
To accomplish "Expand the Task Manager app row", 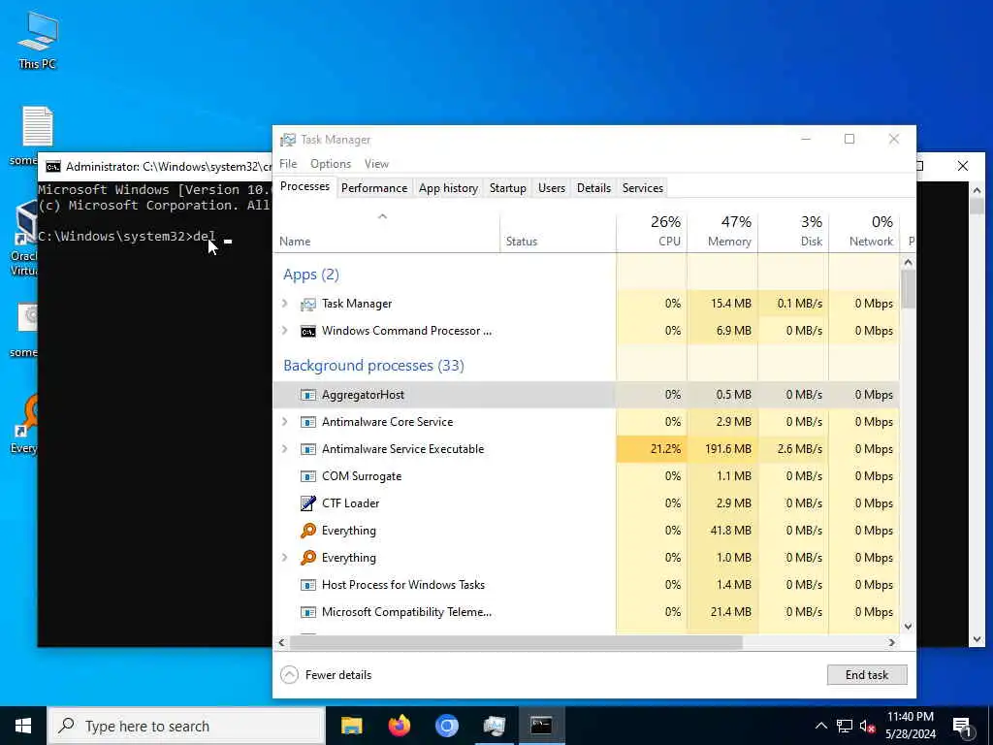I will click(285, 304).
